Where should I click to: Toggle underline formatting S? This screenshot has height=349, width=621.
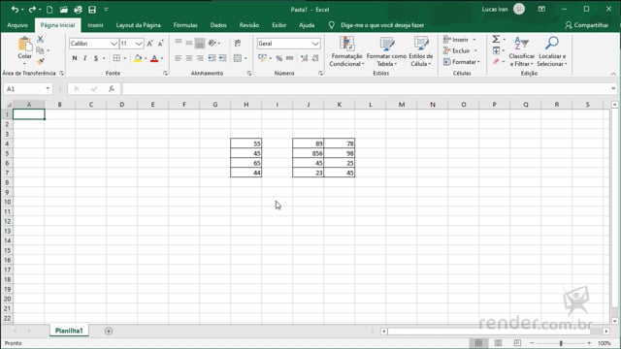[95, 58]
